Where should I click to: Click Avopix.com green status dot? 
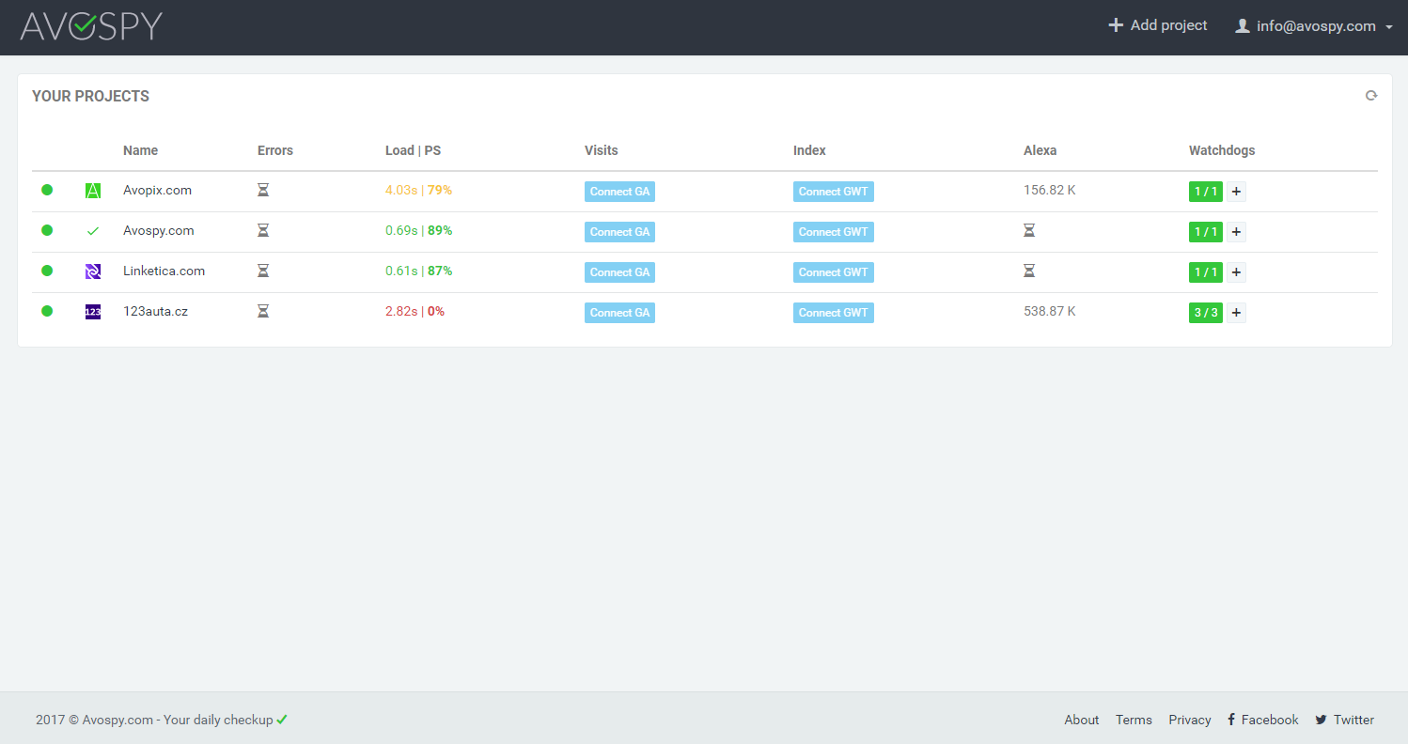(x=47, y=190)
